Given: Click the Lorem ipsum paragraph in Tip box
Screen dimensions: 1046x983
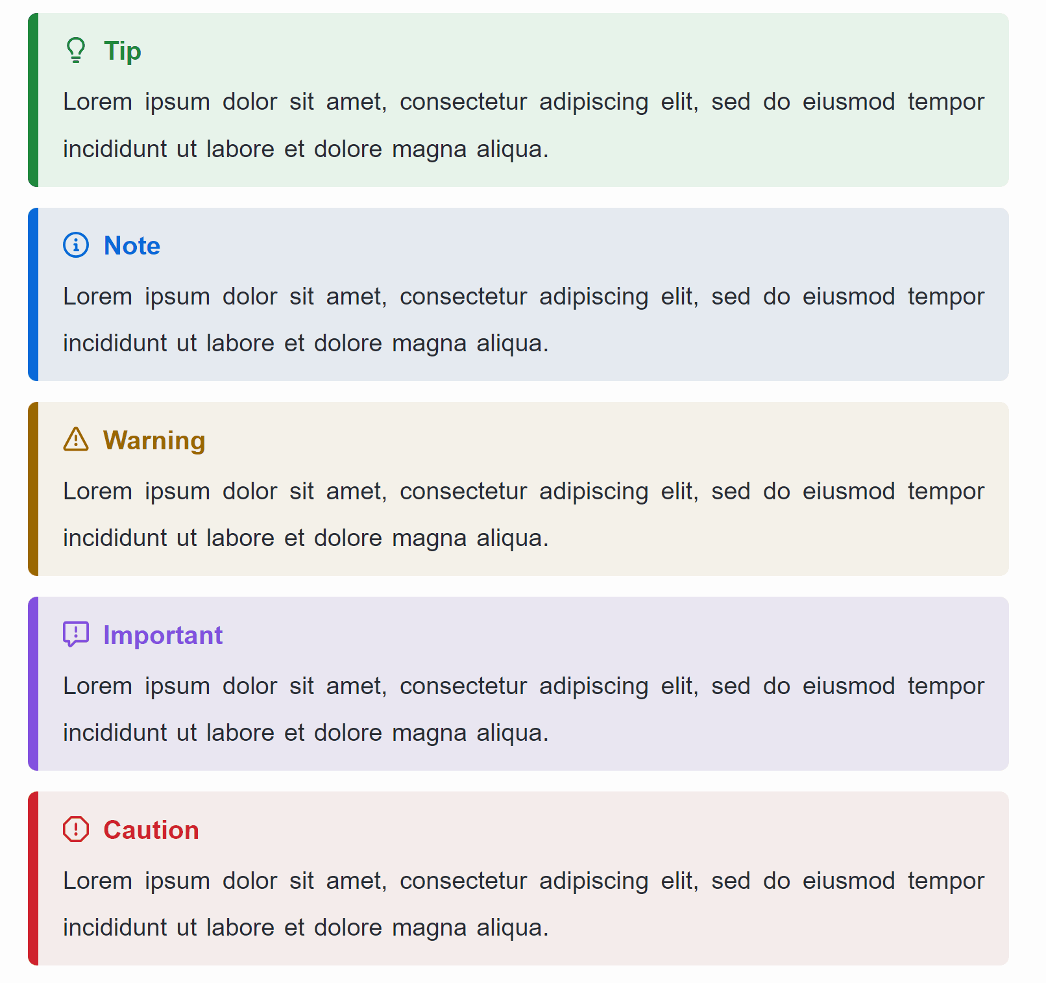Looking at the screenshot, I should [524, 125].
